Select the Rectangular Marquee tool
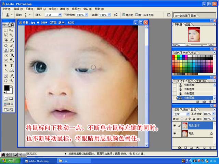 (6, 30)
